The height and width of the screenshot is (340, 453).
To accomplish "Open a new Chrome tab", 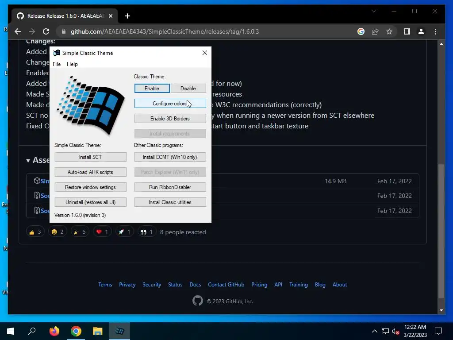I will (x=127, y=16).
